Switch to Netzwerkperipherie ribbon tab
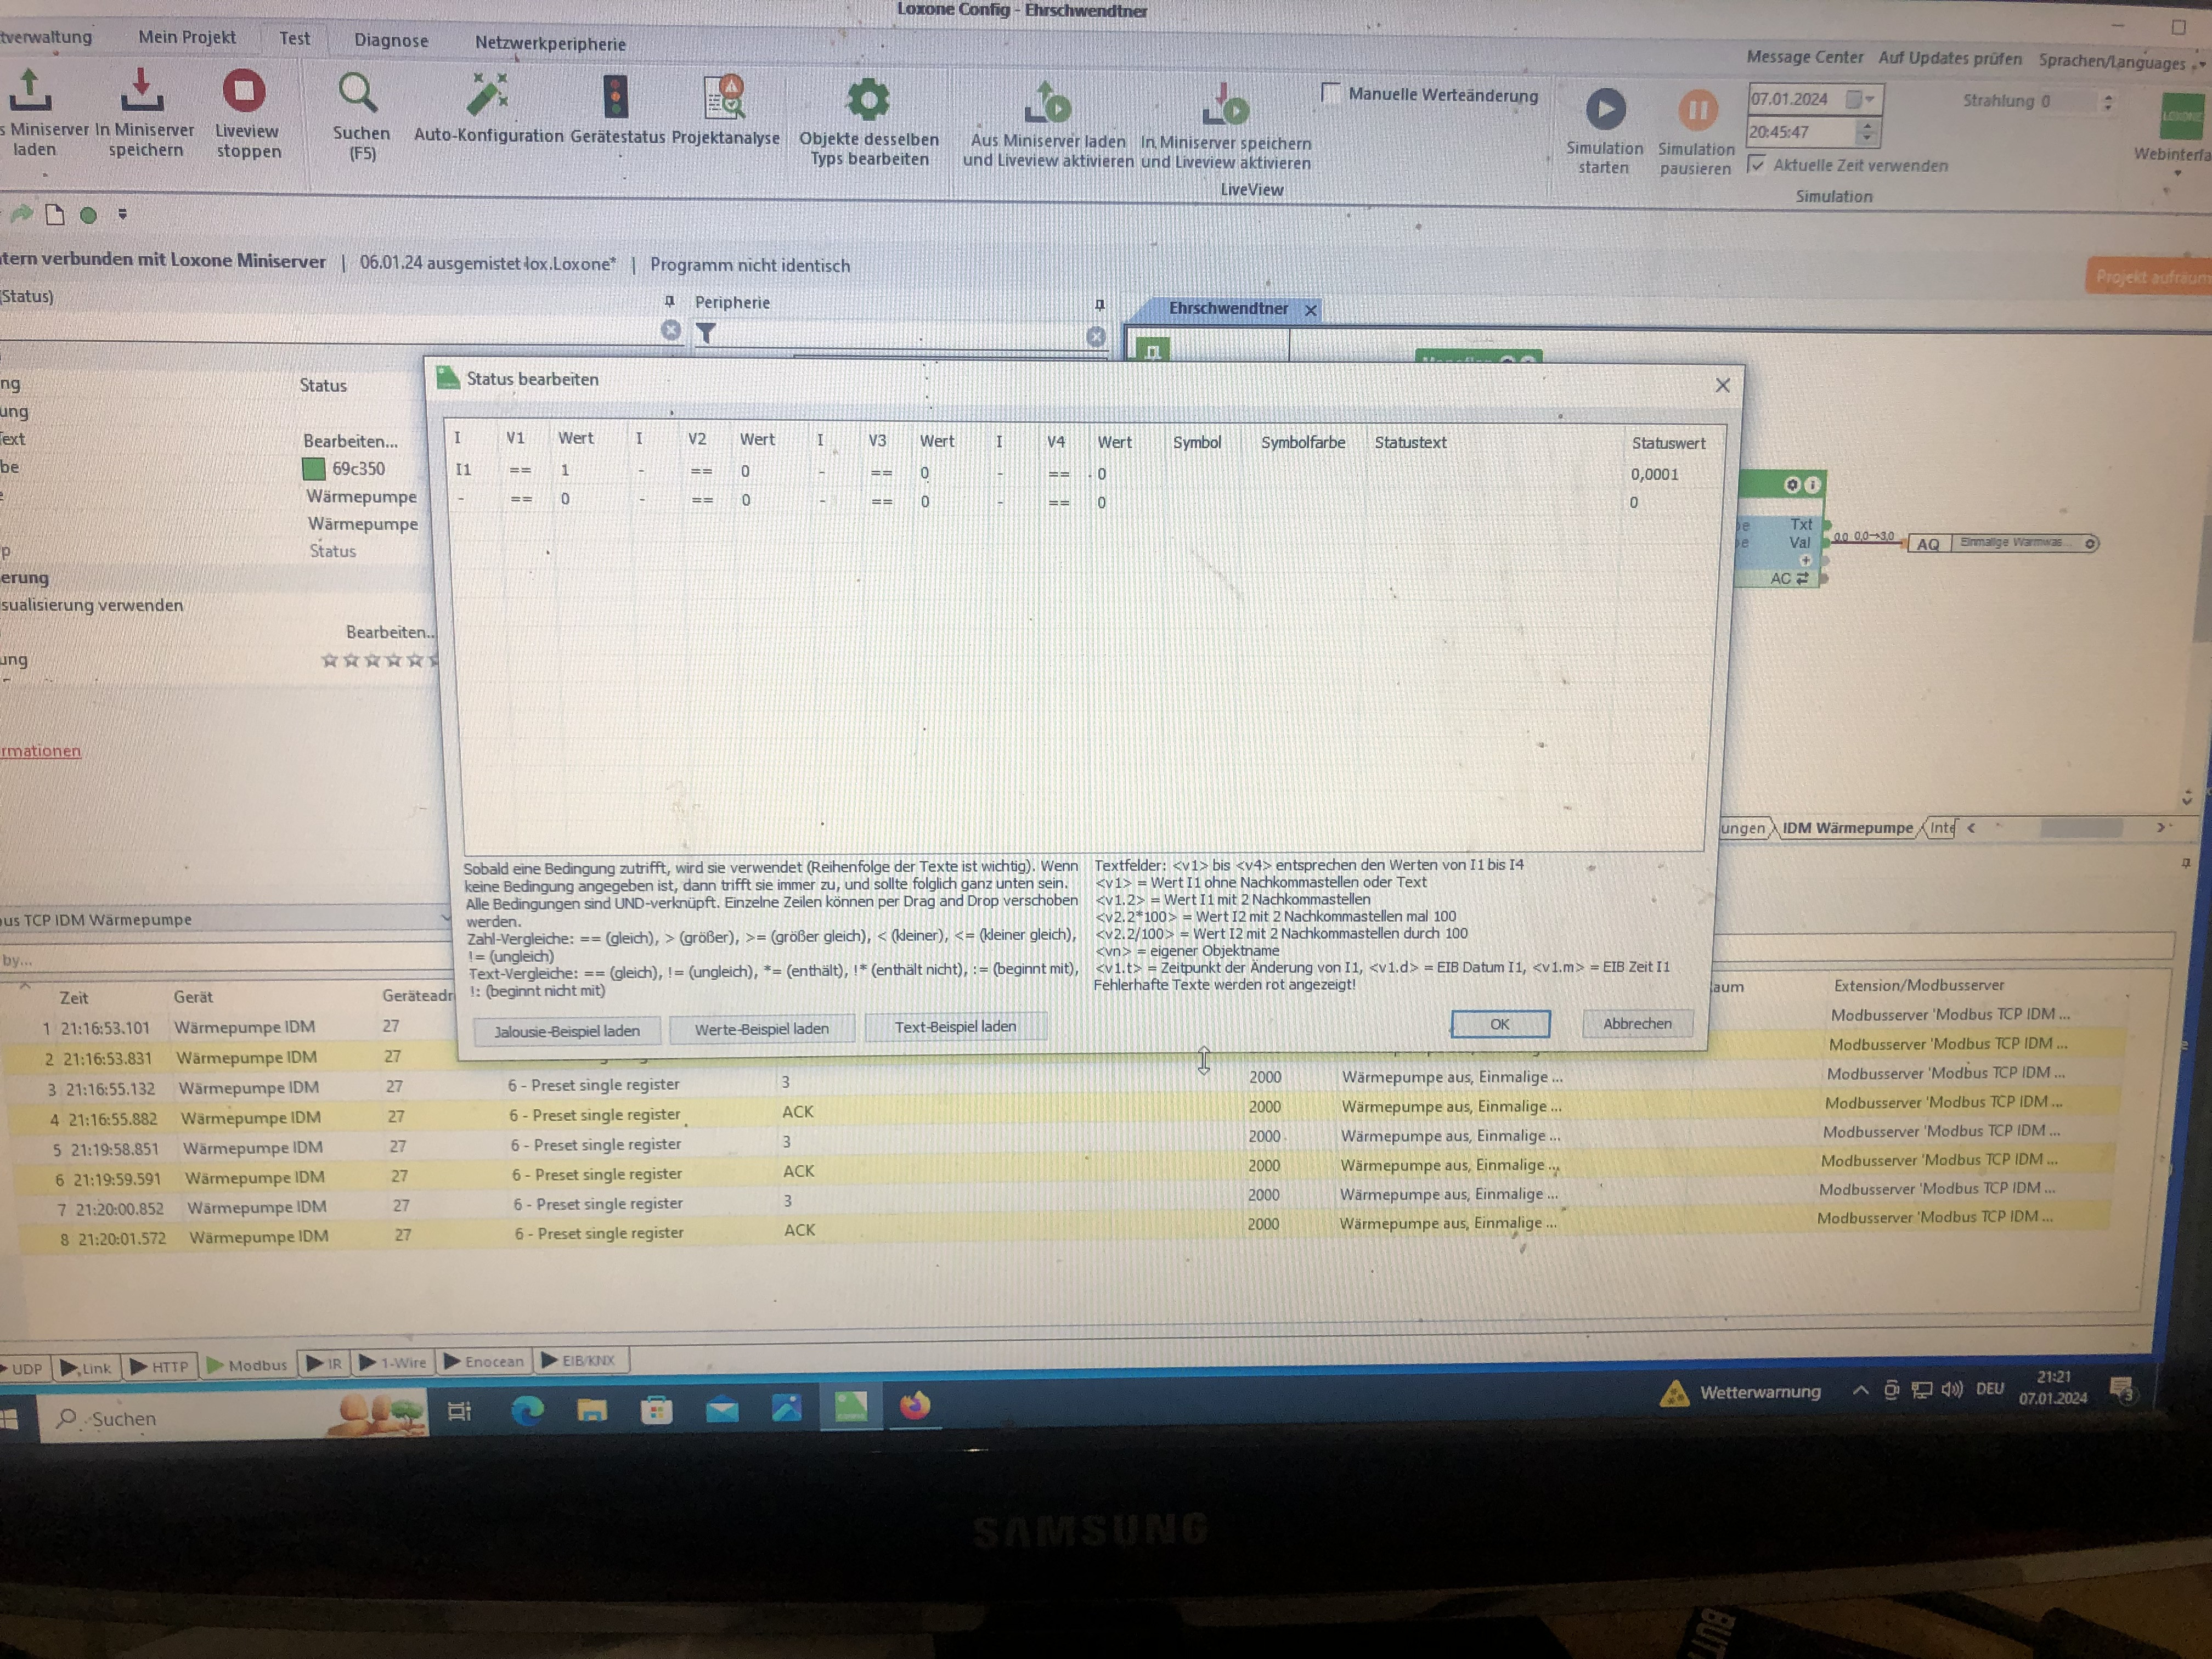The height and width of the screenshot is (1659, 2212). click(550, 44)
